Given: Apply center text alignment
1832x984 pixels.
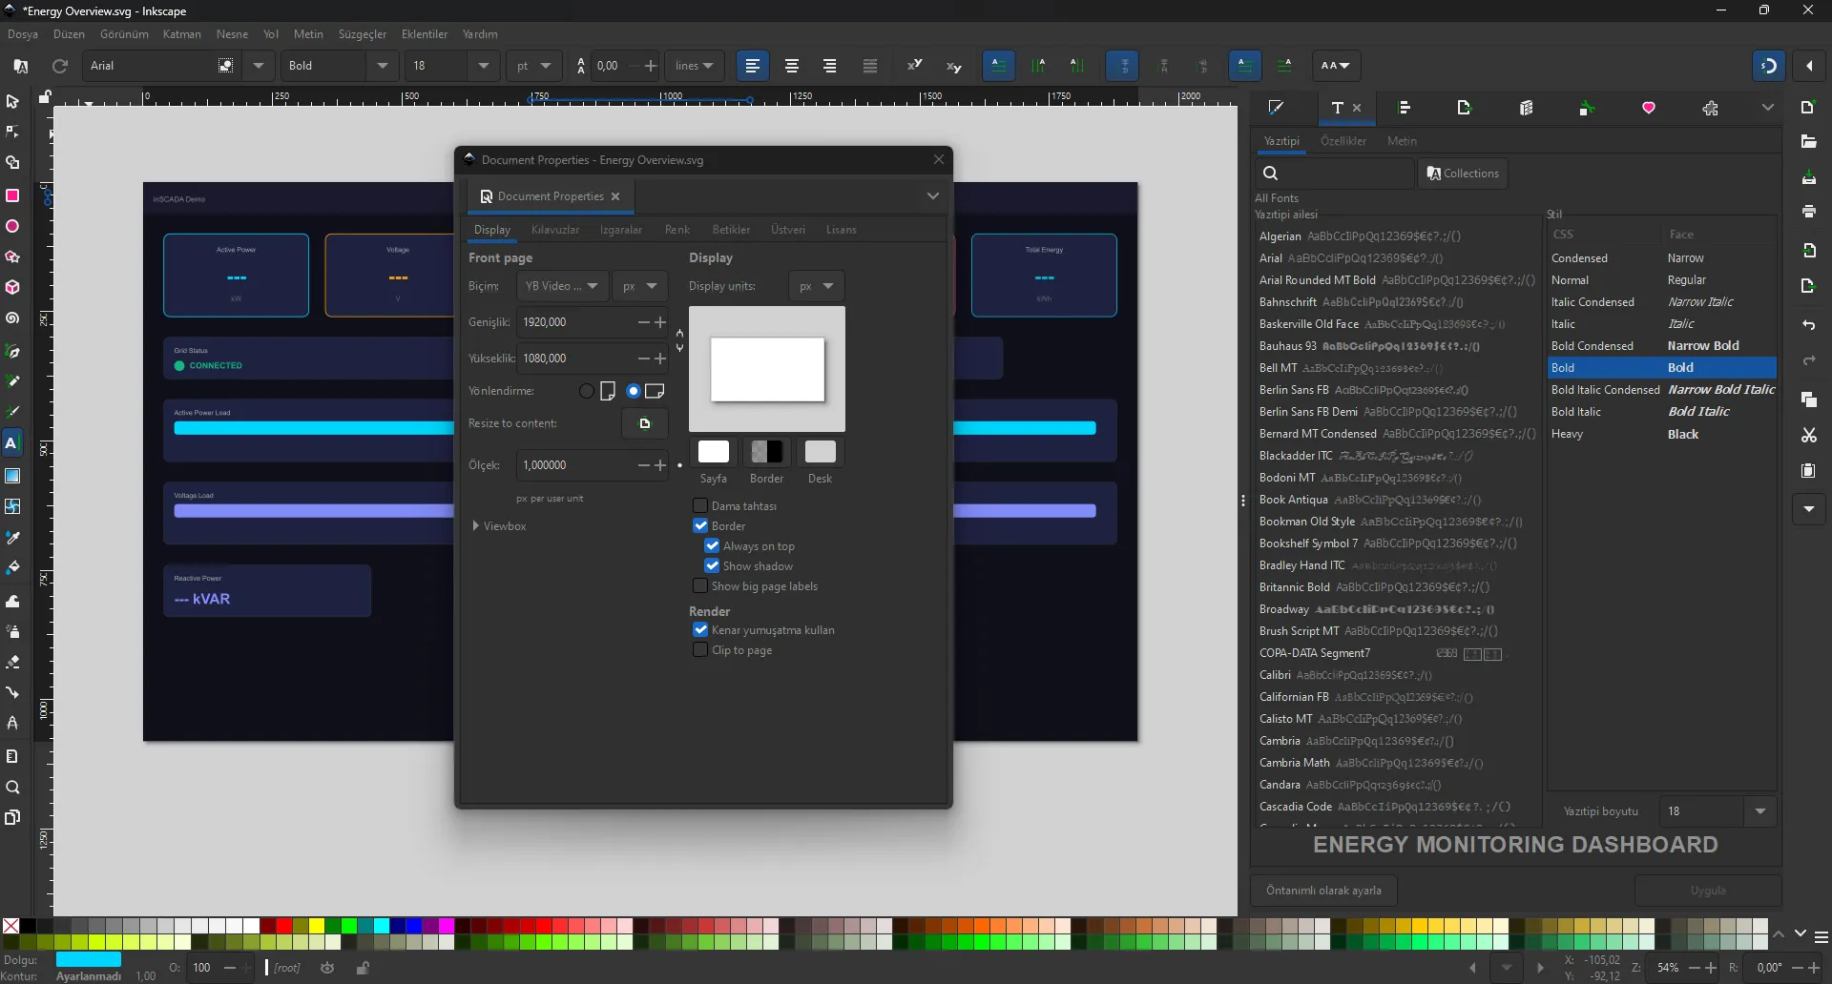Looking at the screenshot, I should 791,66.
